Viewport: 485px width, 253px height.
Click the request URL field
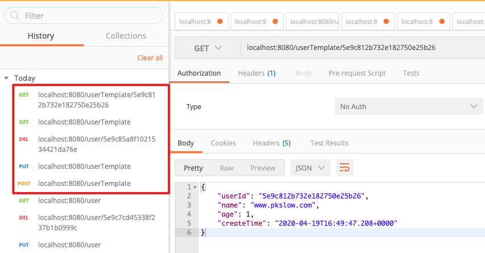(x=363, y=48)
